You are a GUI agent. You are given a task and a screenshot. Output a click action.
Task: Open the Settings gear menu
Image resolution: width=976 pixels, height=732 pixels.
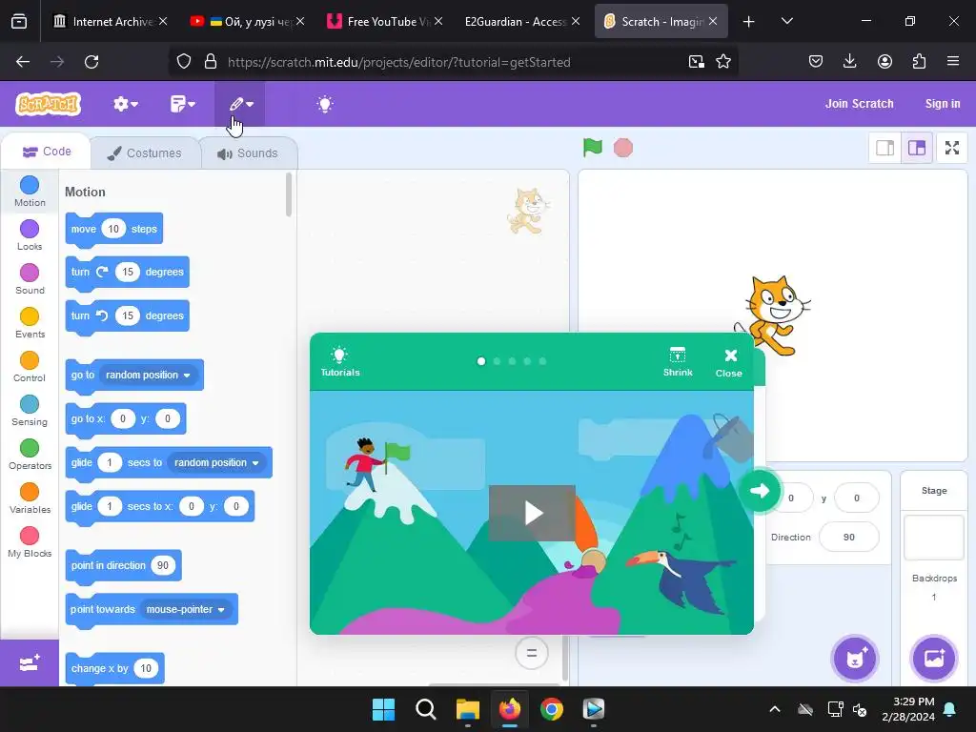pyautogui.click(x=125, y=104)
